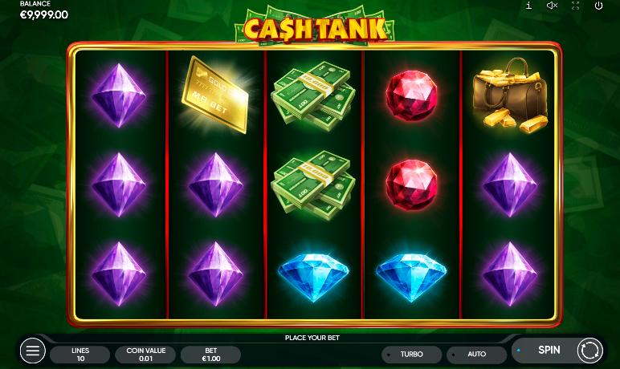The image size is (620, 369).
Task: Click the power exit icon
Action: click(x=598, y=6)
